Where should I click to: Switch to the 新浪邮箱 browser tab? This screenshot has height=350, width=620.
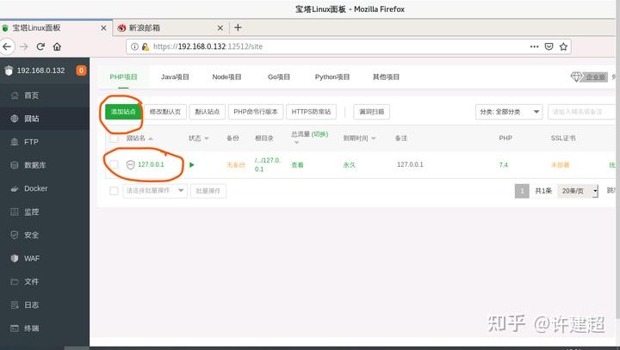(x=170, y=28)
